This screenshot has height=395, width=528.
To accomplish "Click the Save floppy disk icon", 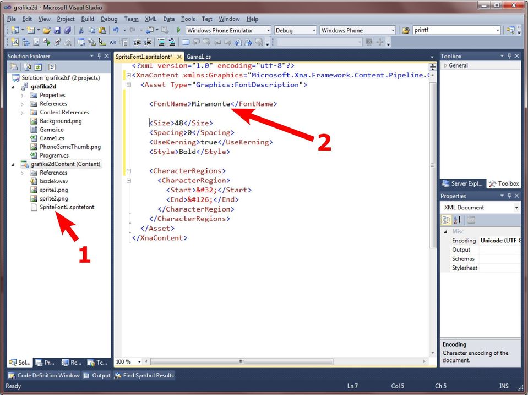I will (x=57, y=30).
